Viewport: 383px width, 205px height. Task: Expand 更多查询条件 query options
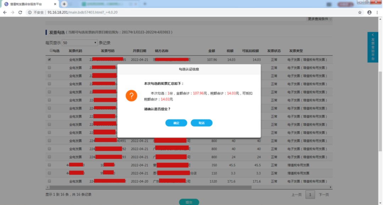320,19
